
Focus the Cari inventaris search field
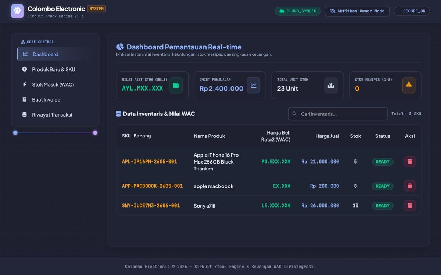click(x=338, y=114)
